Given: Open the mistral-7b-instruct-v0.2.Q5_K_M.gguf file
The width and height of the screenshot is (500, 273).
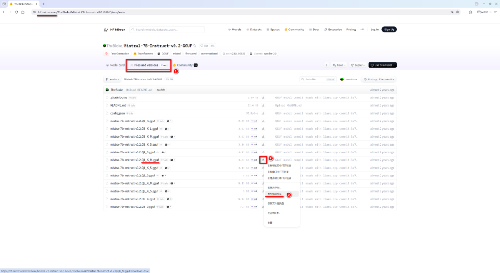Looking at the screenshot, I should click(x=135, y=183).
